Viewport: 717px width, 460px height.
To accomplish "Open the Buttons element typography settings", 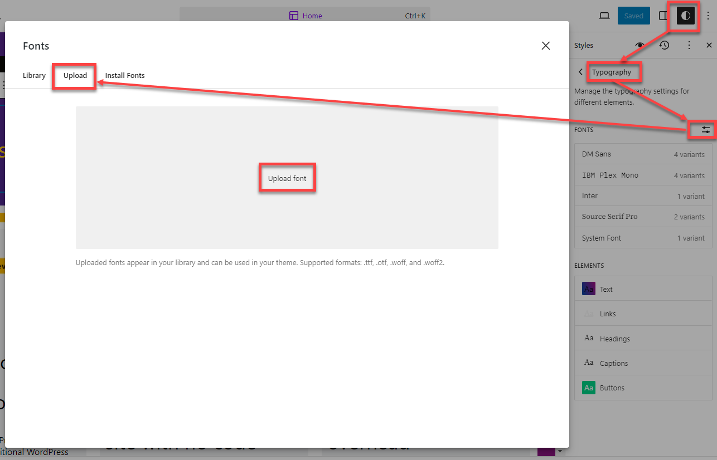I will click(643, 388).
